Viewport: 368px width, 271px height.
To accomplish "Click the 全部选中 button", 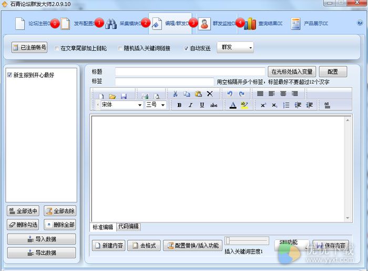I will pyautogui.click(x=23, y=211).
